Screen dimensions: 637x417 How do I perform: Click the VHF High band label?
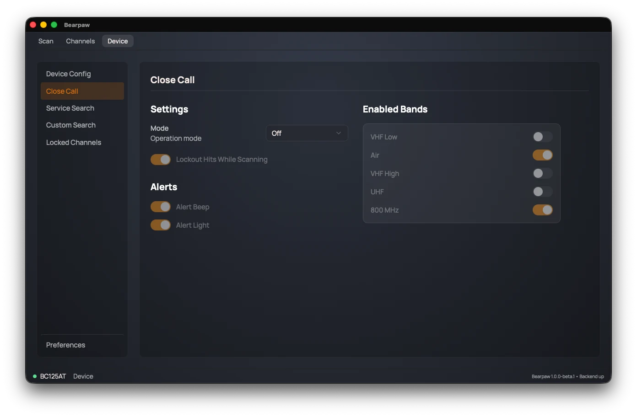pyautogui.click(x=385, y=173)
